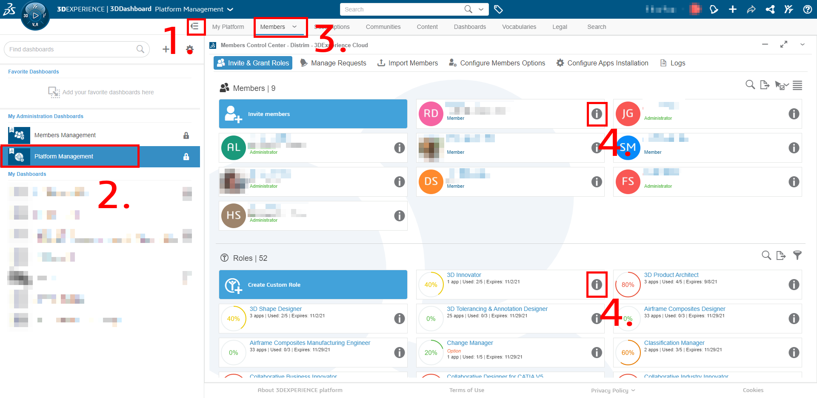Image resolution: width=817 pixels, height=398 pixels.
Task: Open the Platform Management dashboard title dropdown
Action: [230, 9]
